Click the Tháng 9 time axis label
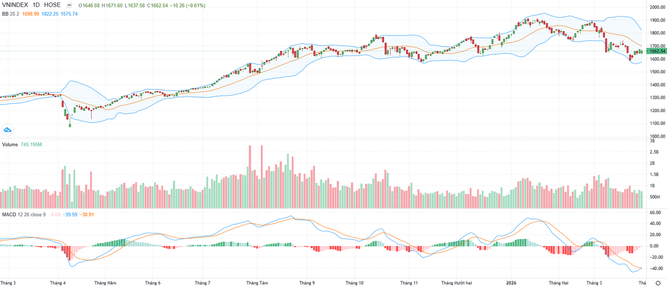This screenshot has width=667, height=287. pos(307,283)
